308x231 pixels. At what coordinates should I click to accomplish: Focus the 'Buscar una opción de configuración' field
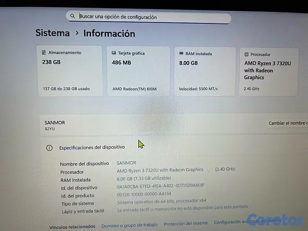(148, 17)
